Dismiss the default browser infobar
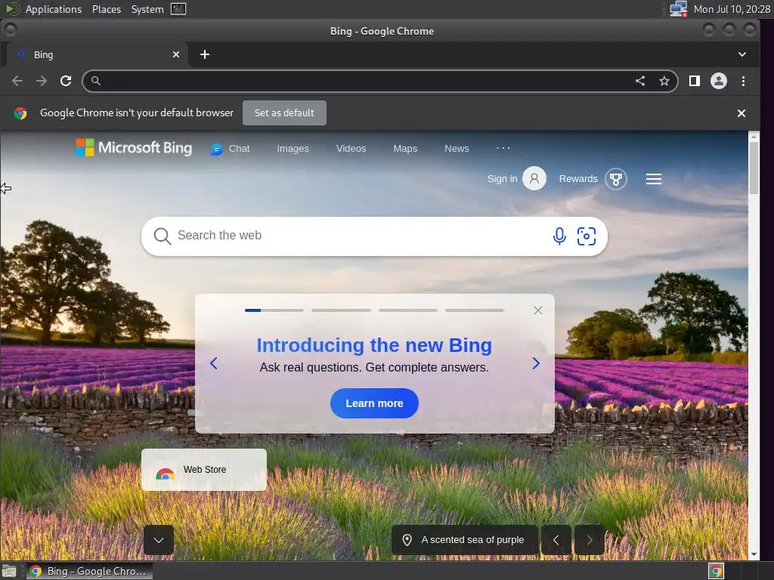This screenshot has width=774, height=580. [x=741, y=113]
